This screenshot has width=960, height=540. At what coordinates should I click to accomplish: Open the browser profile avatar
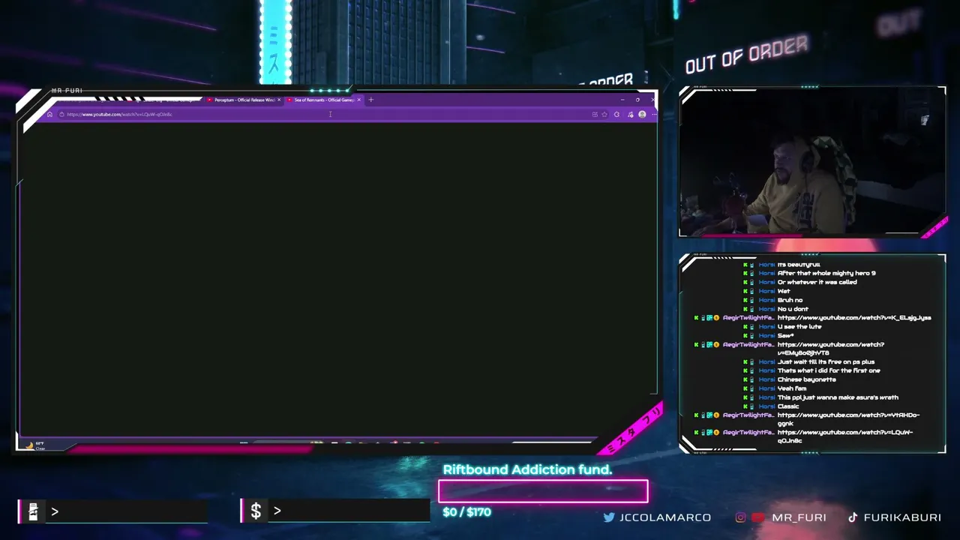click(x=642, y=115)
